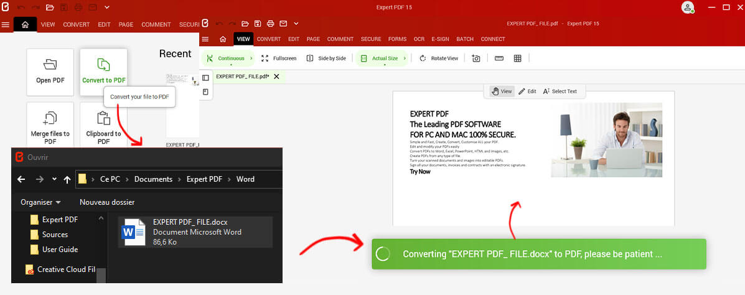Screen dimensions: 745x295
Task: Click the Merge files to PDF tile
Action: 50,126
